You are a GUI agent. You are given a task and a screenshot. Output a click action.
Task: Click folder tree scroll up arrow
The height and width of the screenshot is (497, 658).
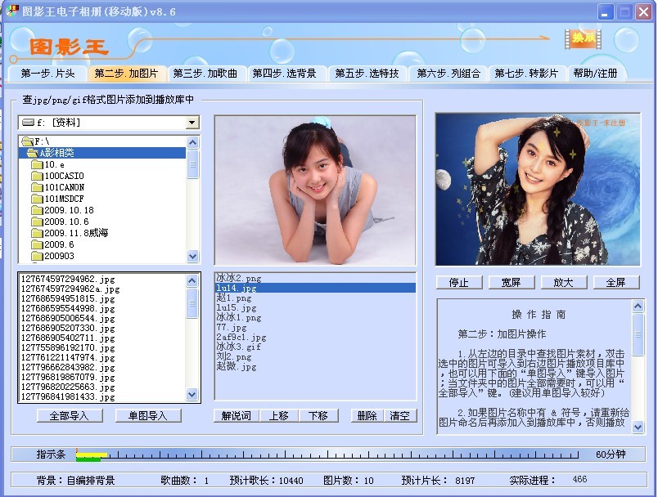pos(192,142)
